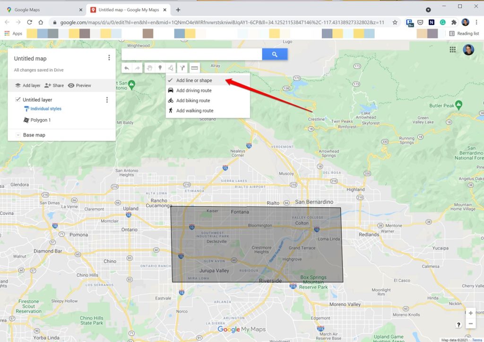Select the ruler measurement tool
484x342 pixels.
pos(194,68)
